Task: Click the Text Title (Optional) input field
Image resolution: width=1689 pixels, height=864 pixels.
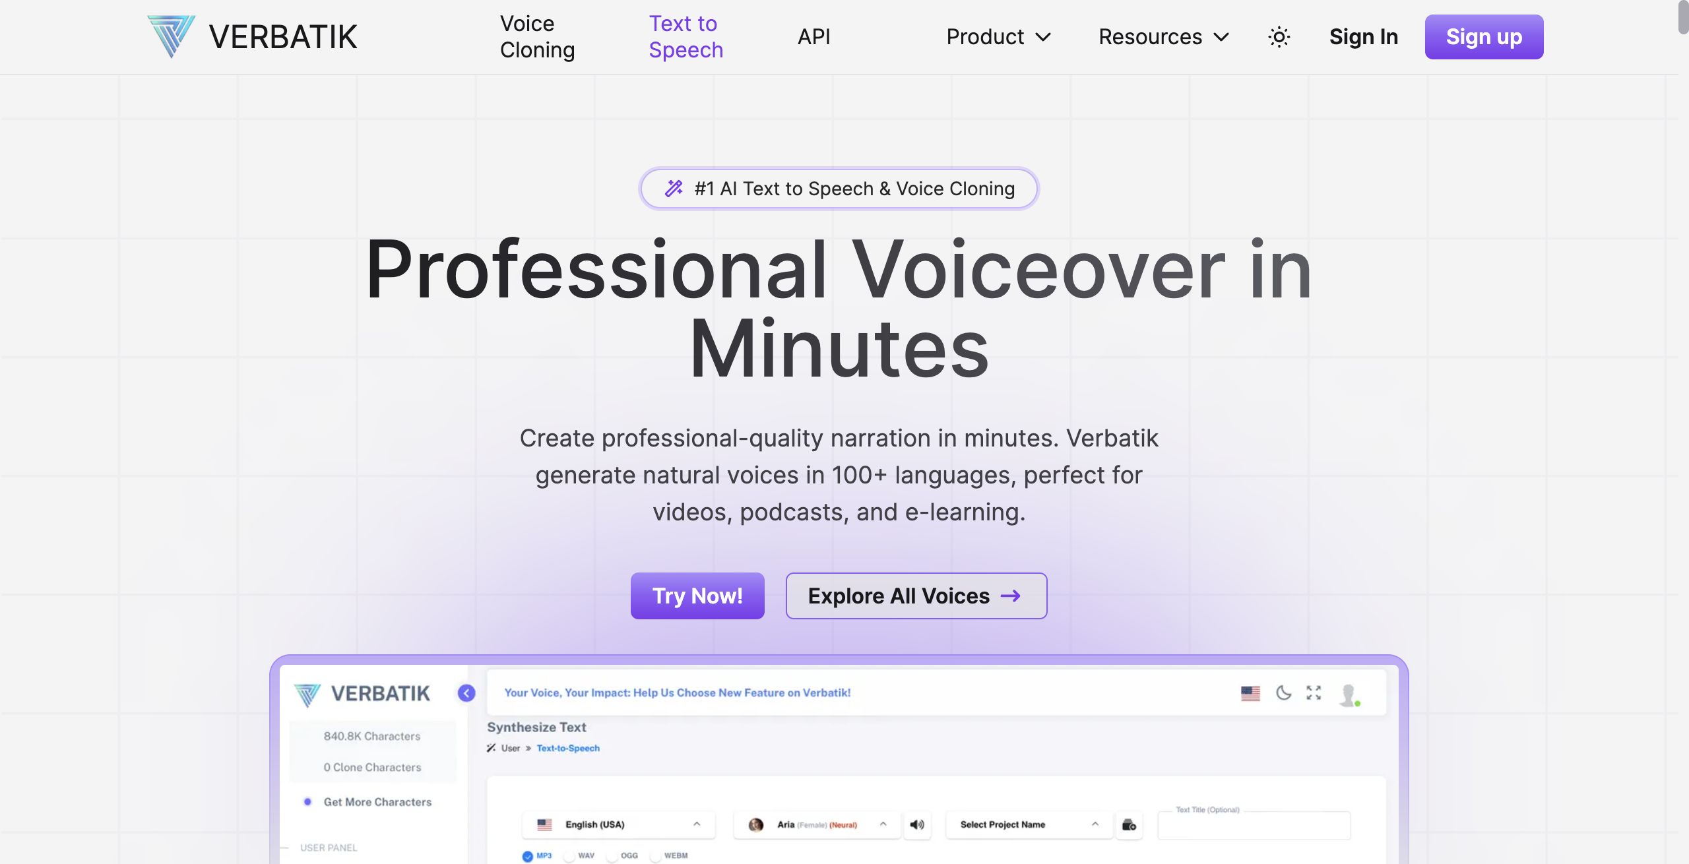Action: pos(1254,826)
